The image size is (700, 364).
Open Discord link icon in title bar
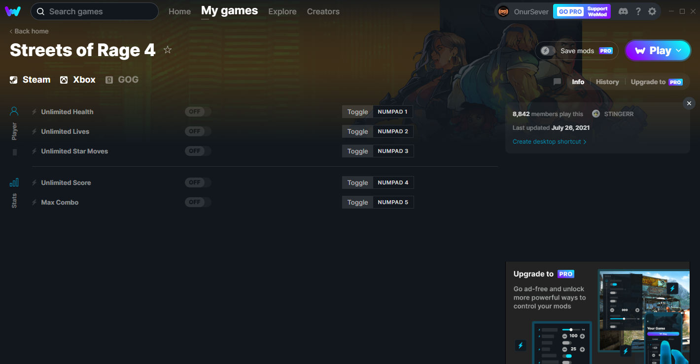(623, 11)
